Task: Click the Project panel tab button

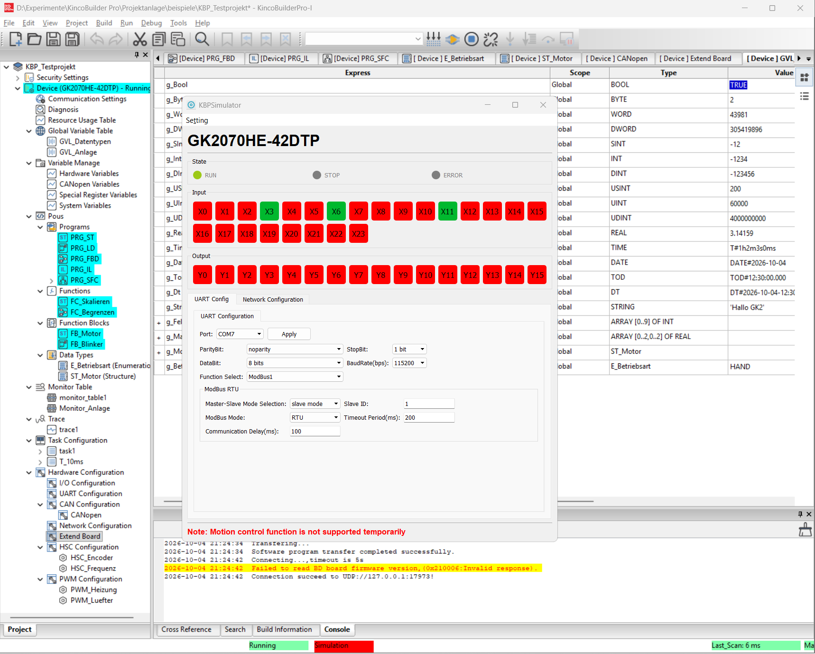Action: point(19,629)
